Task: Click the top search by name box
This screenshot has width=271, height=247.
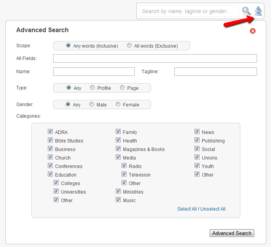Action: [x=189, y=11]
